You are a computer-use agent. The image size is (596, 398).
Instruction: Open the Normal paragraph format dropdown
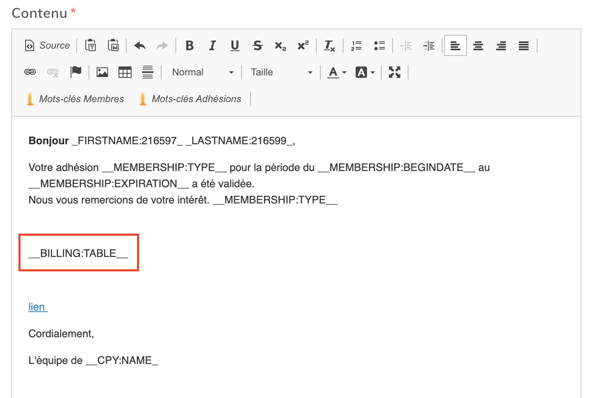[203, 72]
